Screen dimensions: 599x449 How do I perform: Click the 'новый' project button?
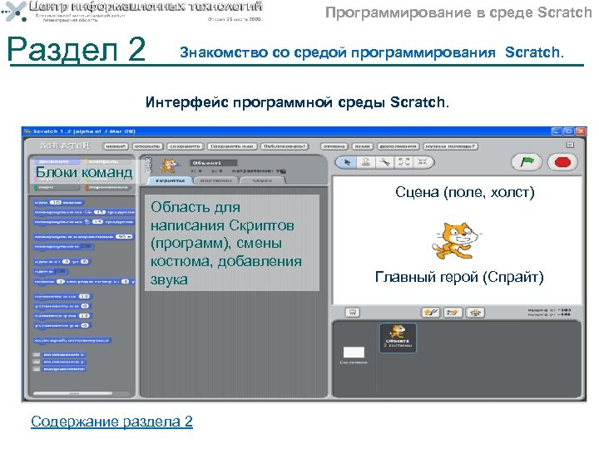[x=116, y=146]
